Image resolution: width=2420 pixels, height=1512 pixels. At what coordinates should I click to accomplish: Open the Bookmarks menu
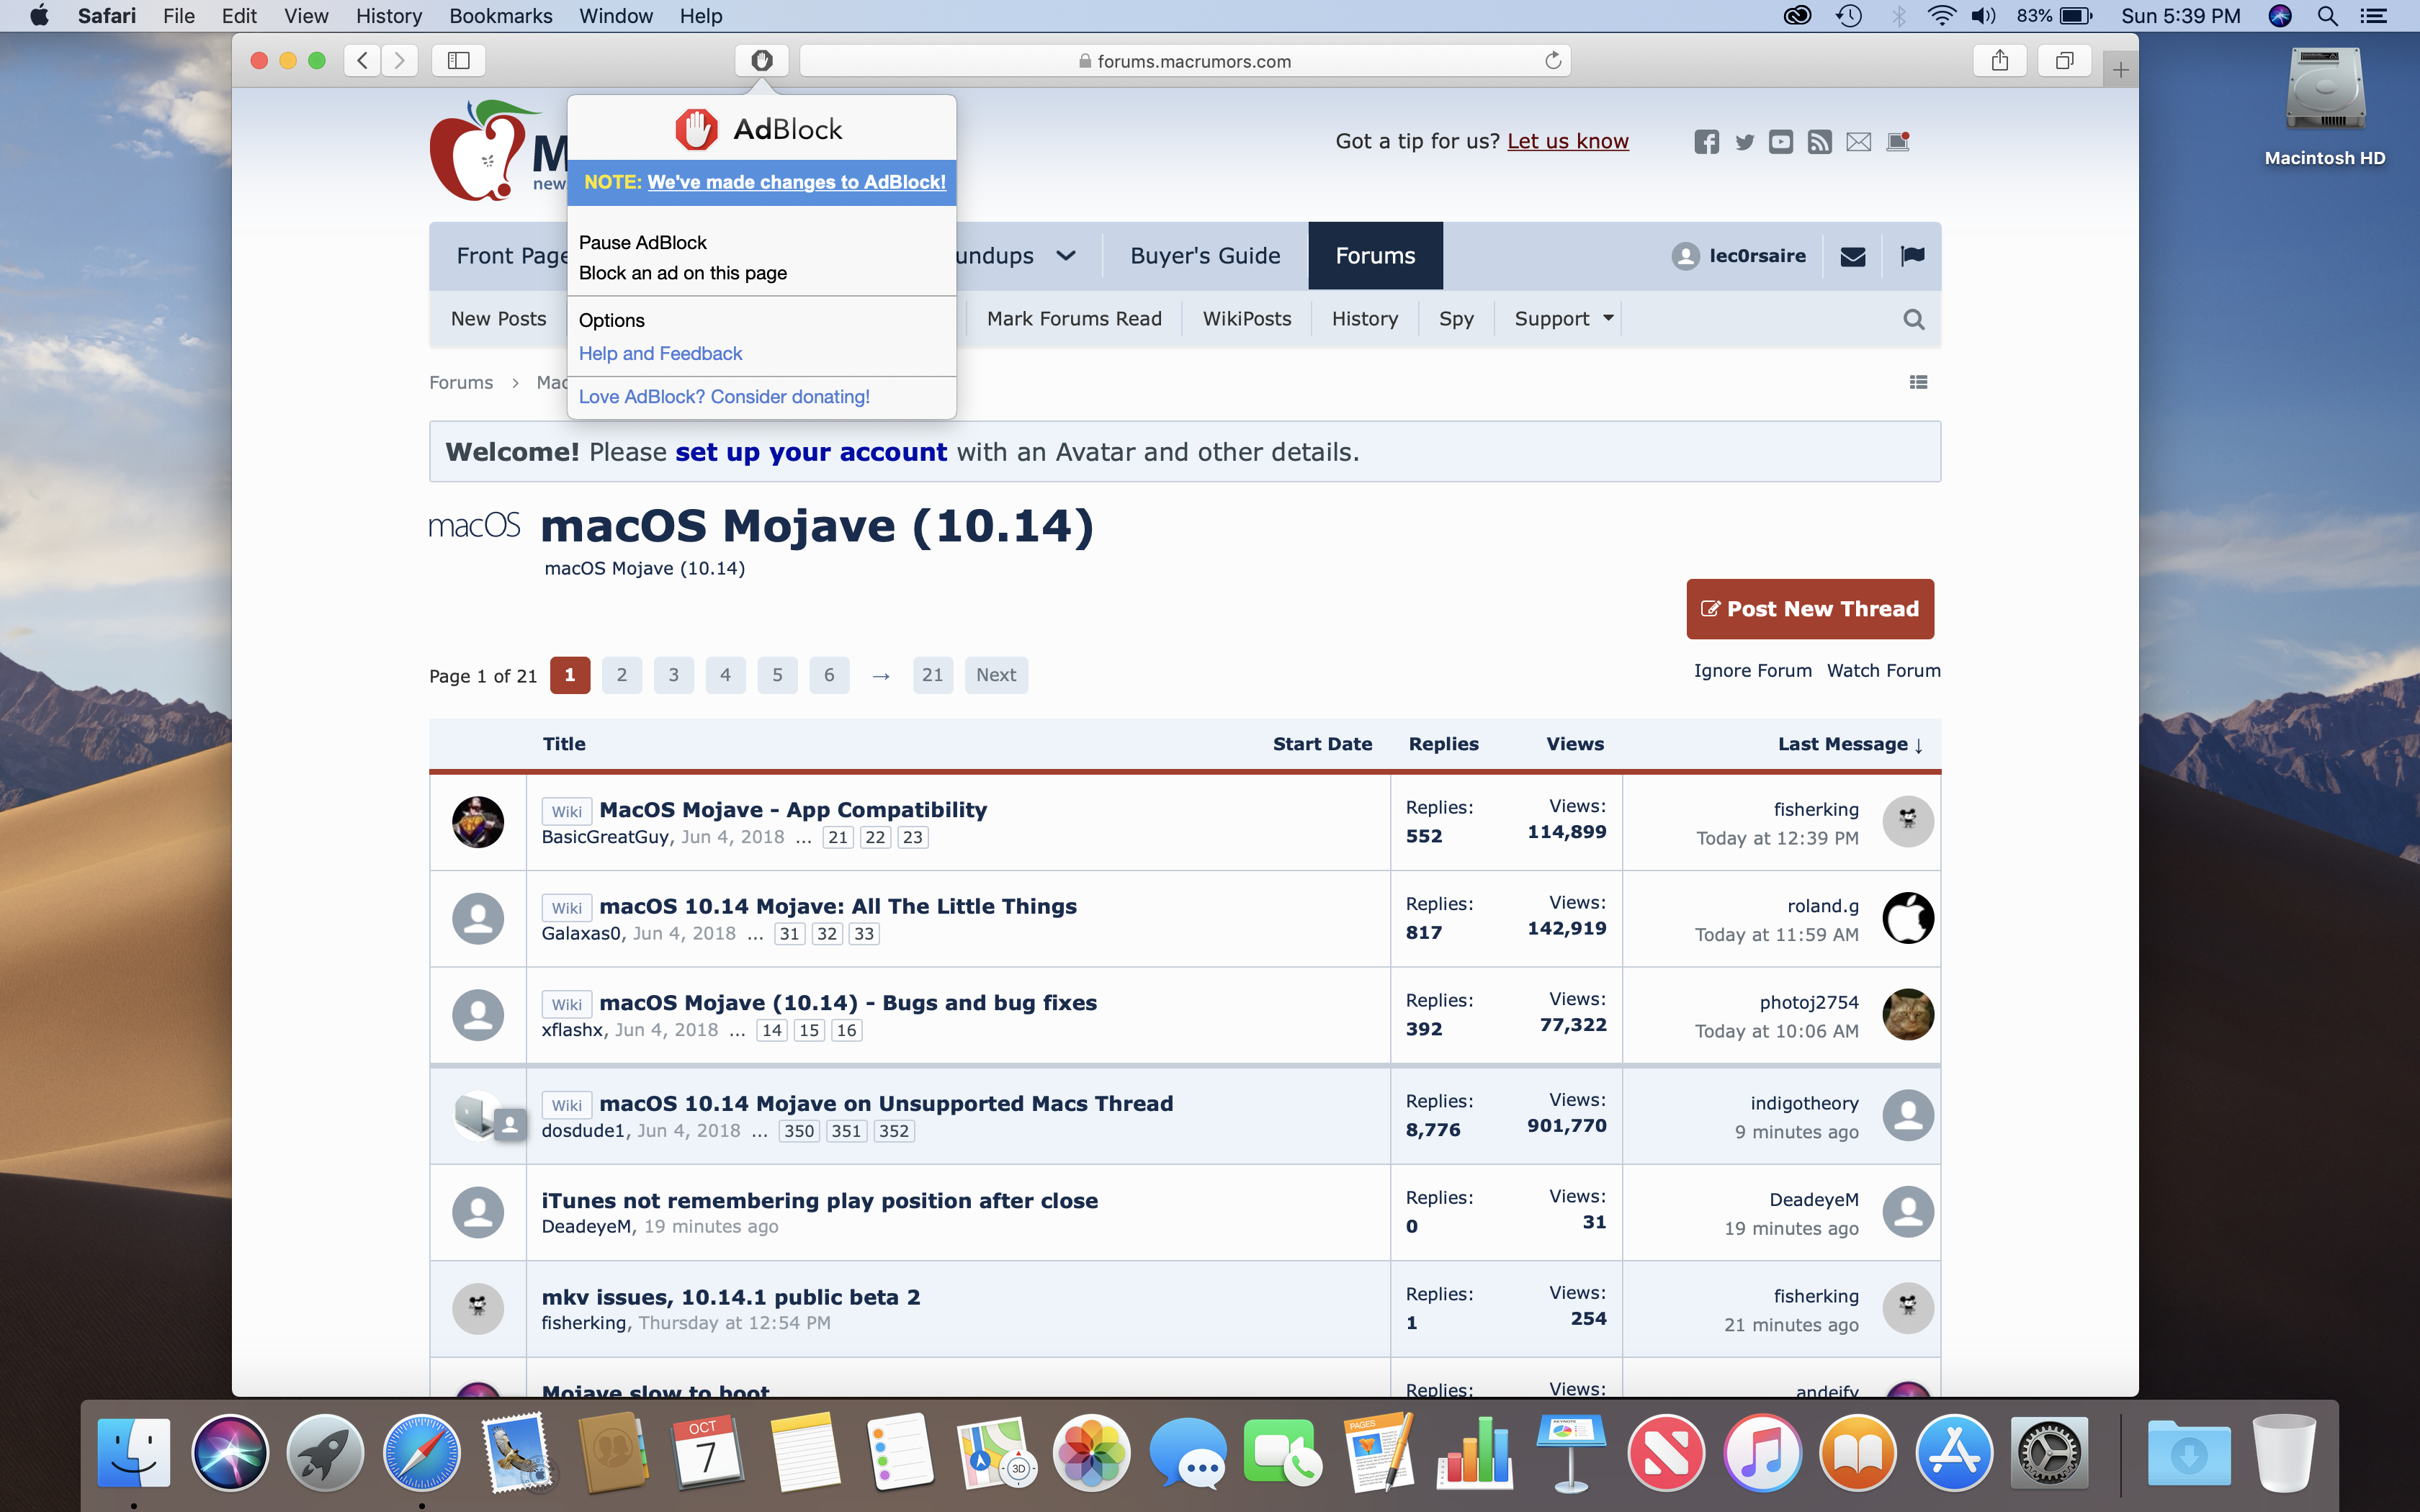(x=500, y=16)
